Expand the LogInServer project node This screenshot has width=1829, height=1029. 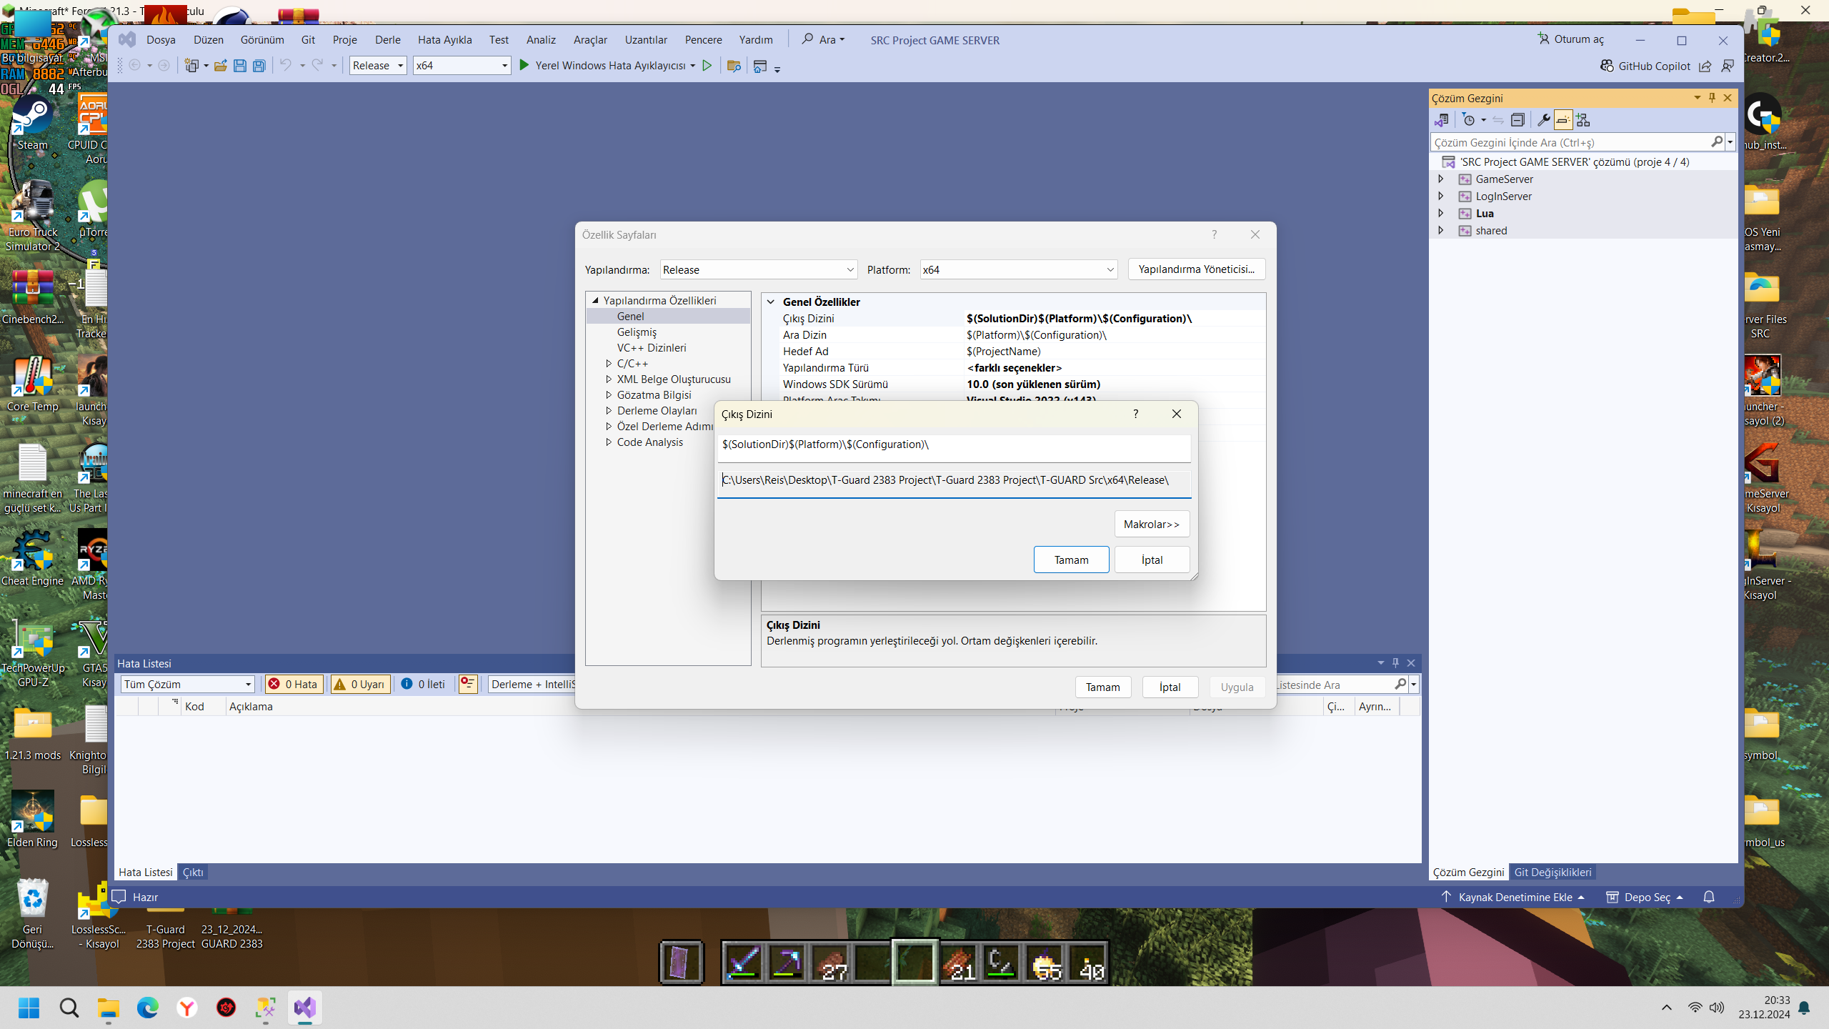tap(1441, 196)
